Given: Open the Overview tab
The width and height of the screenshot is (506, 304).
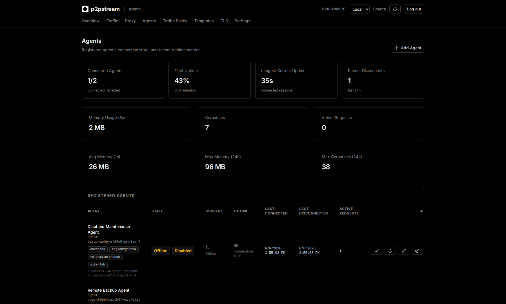Looking at the screenshot, I should coord(90,21).
